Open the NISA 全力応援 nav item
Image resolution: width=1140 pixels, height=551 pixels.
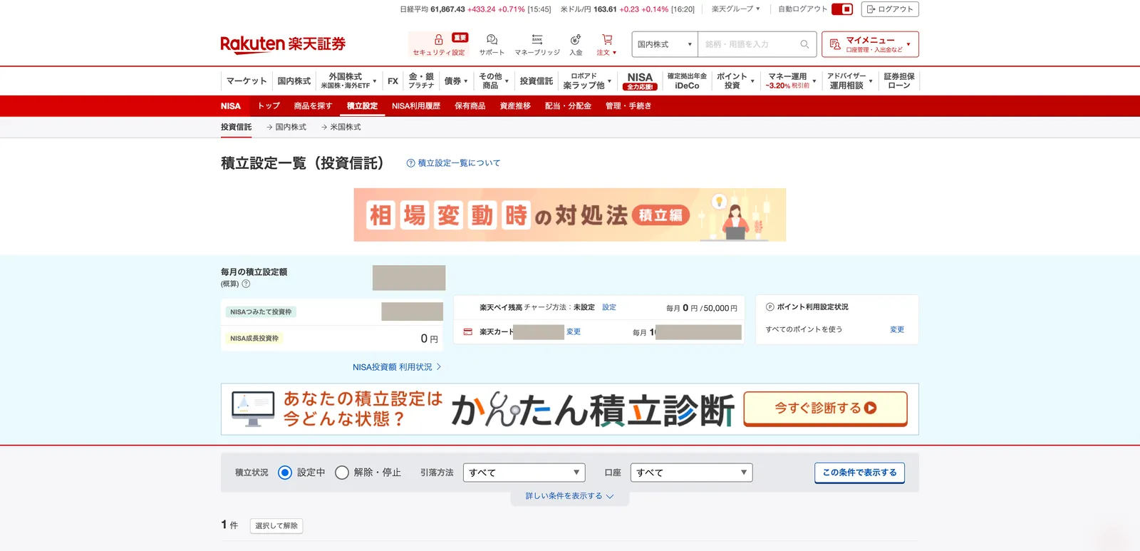coord(640,81)
